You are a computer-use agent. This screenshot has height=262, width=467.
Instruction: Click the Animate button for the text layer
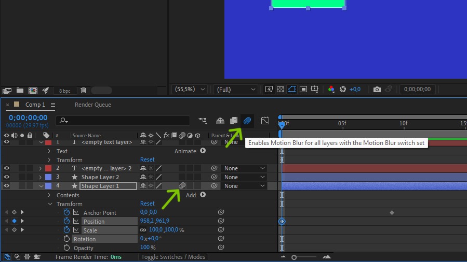point(203,151)
